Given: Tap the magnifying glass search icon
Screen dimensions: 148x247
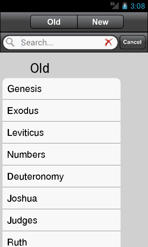Looking at the screenshot, I should [x=10, y=42].
